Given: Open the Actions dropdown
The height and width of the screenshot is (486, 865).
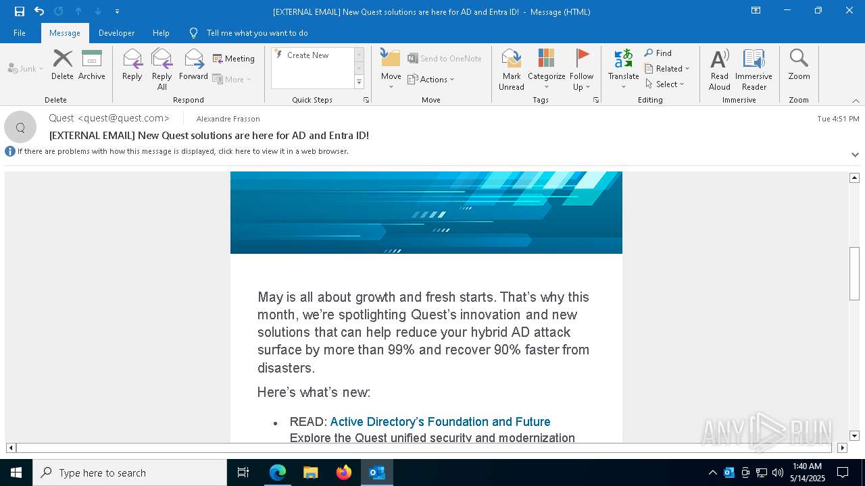Looking at the screenshot, I should click(x=431, y=79).
